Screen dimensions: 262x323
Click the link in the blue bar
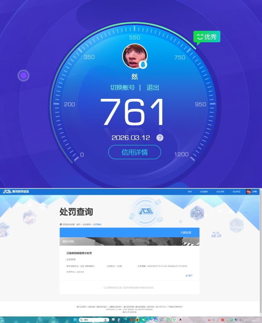[186, 232]
